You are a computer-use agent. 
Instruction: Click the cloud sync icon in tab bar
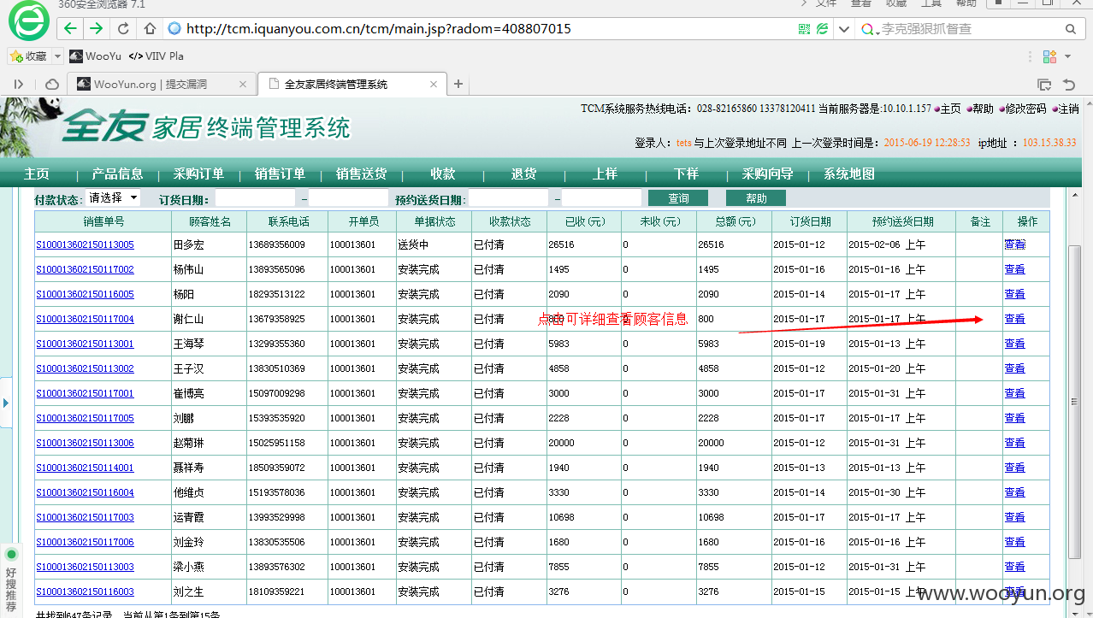coord(52,84)
